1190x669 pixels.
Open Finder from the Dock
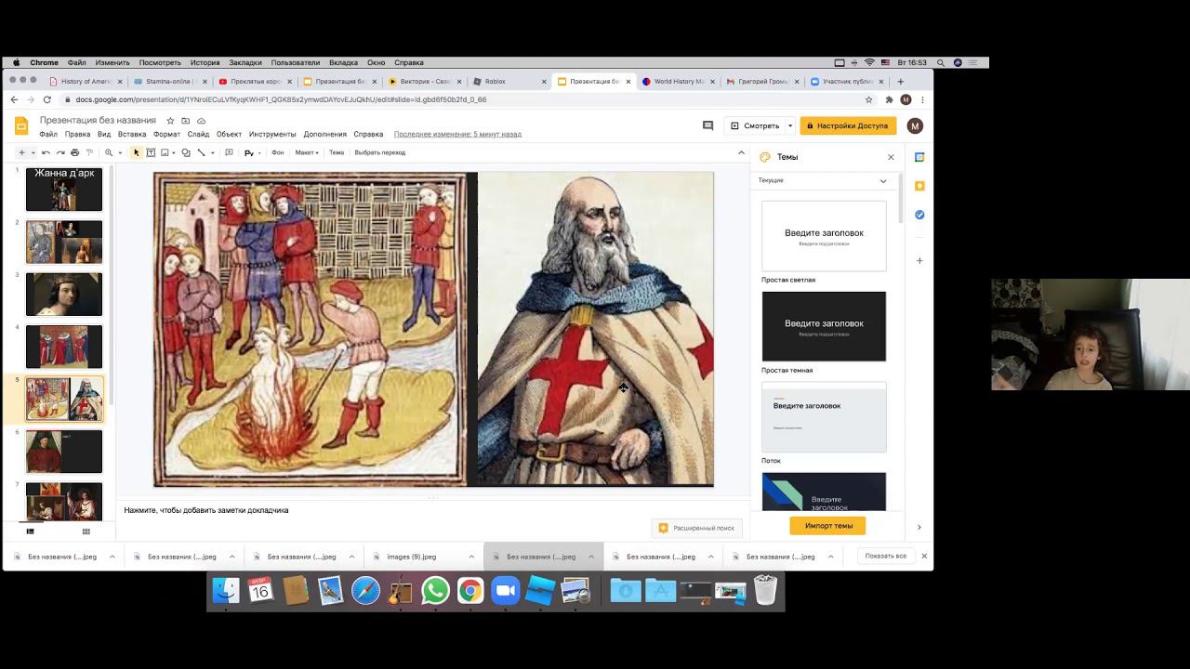(226, 591)
